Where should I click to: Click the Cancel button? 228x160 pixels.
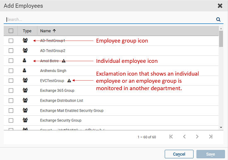click(179, 154)
